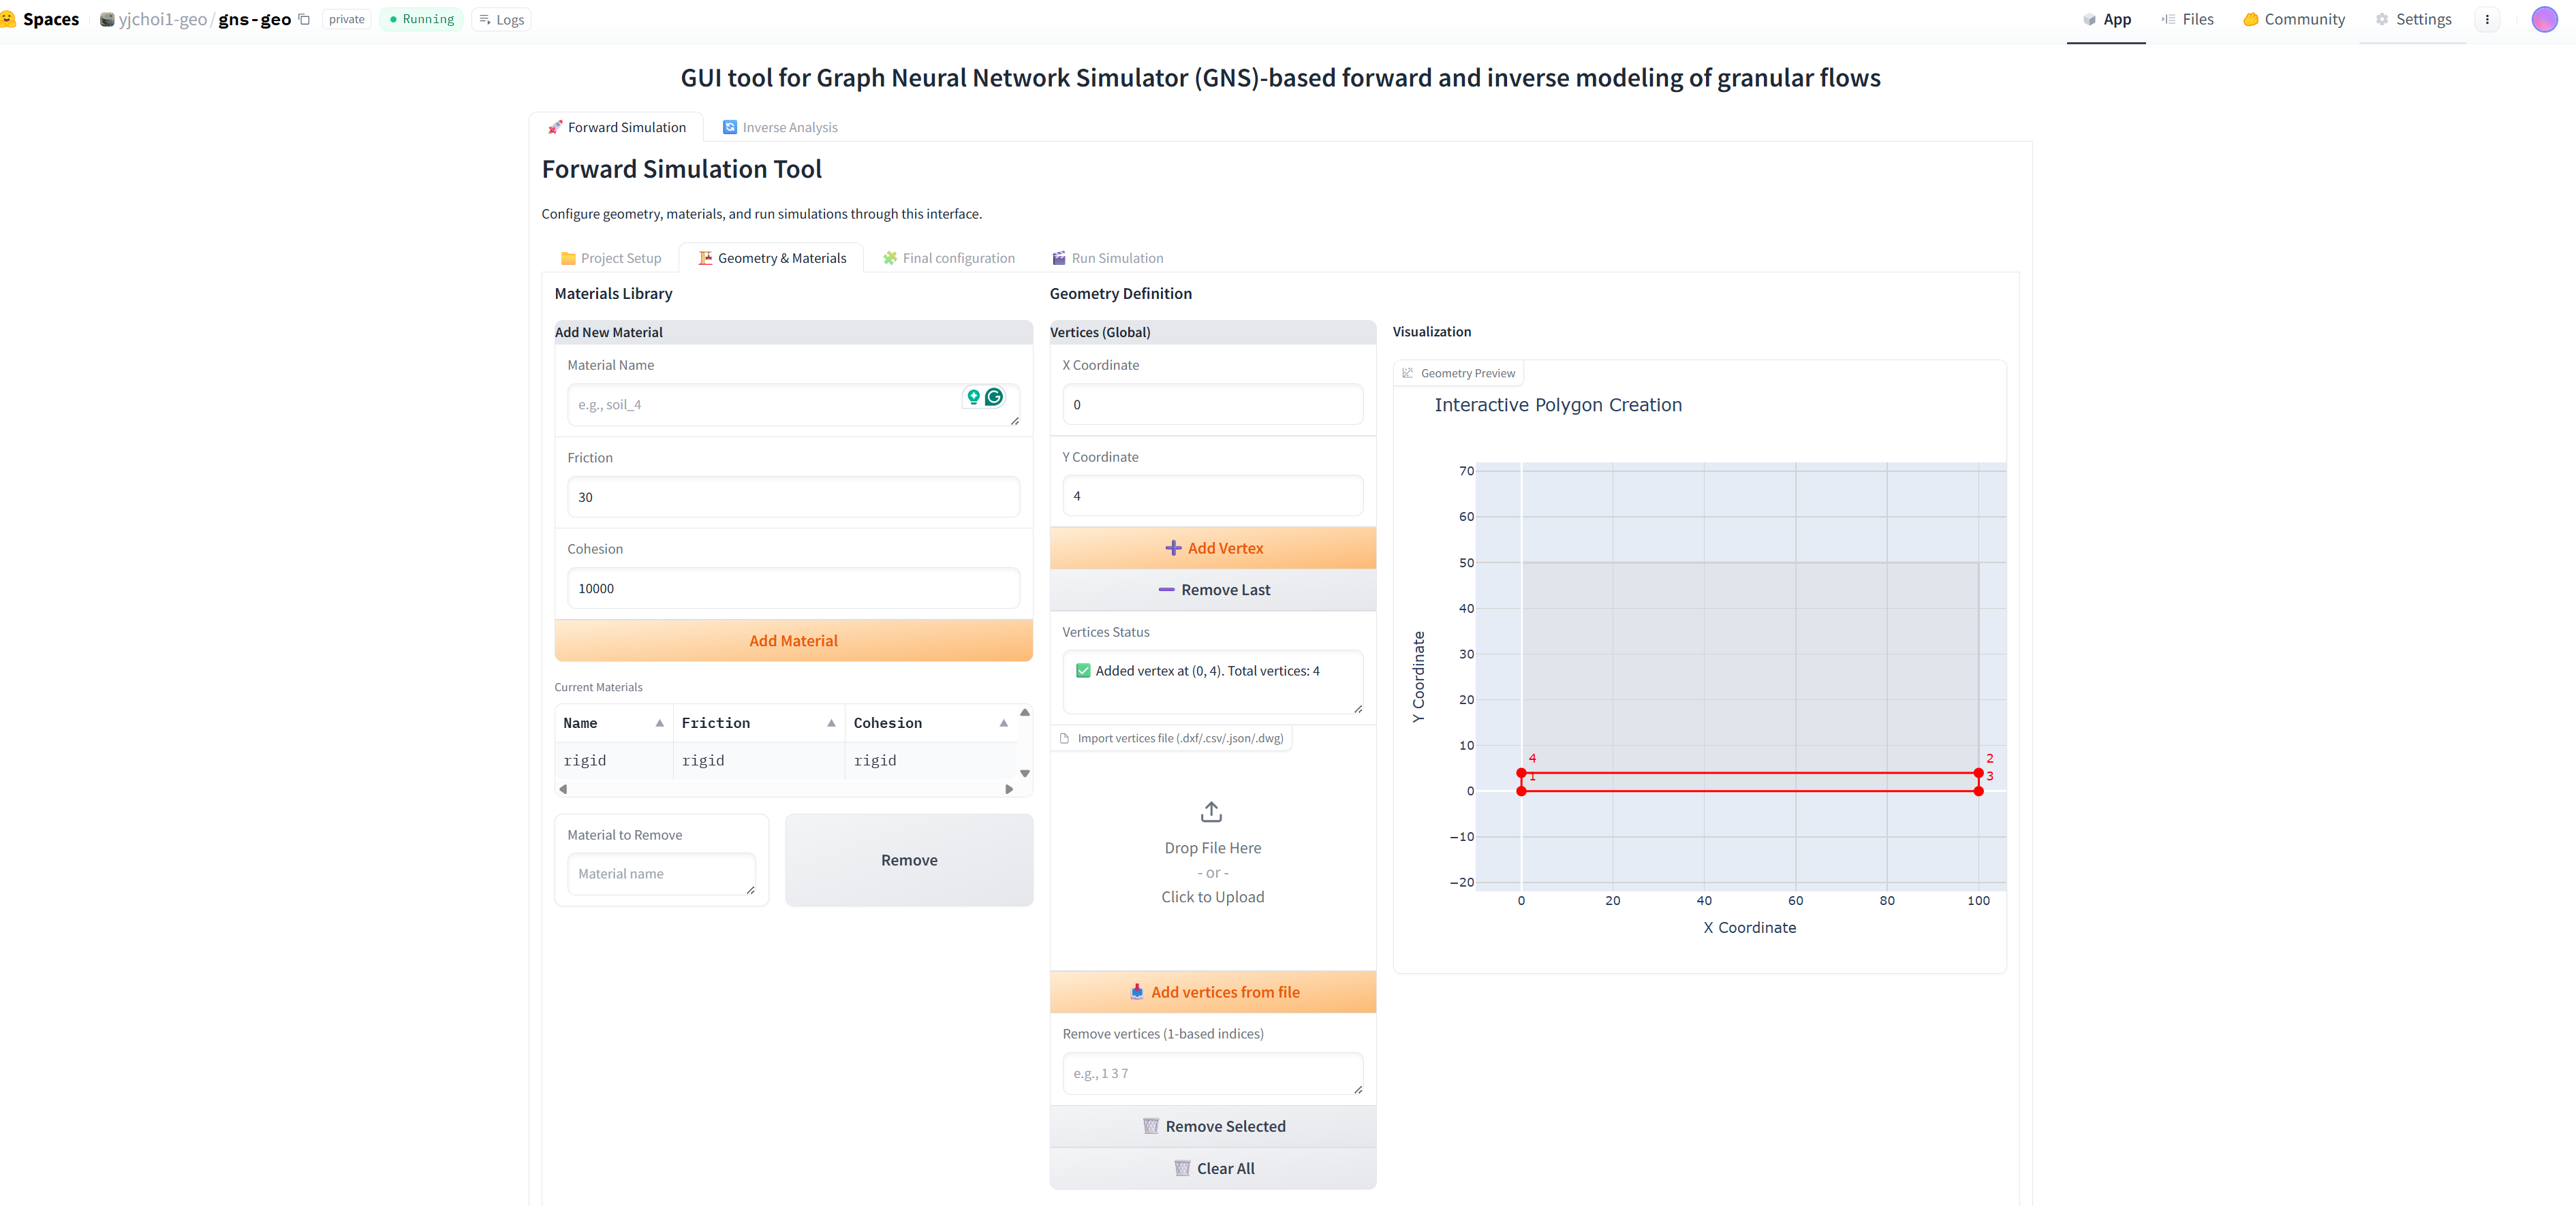Click the copy repository name icon
This screenshot has width=2576, height=1206.
[x=304, y=19]
